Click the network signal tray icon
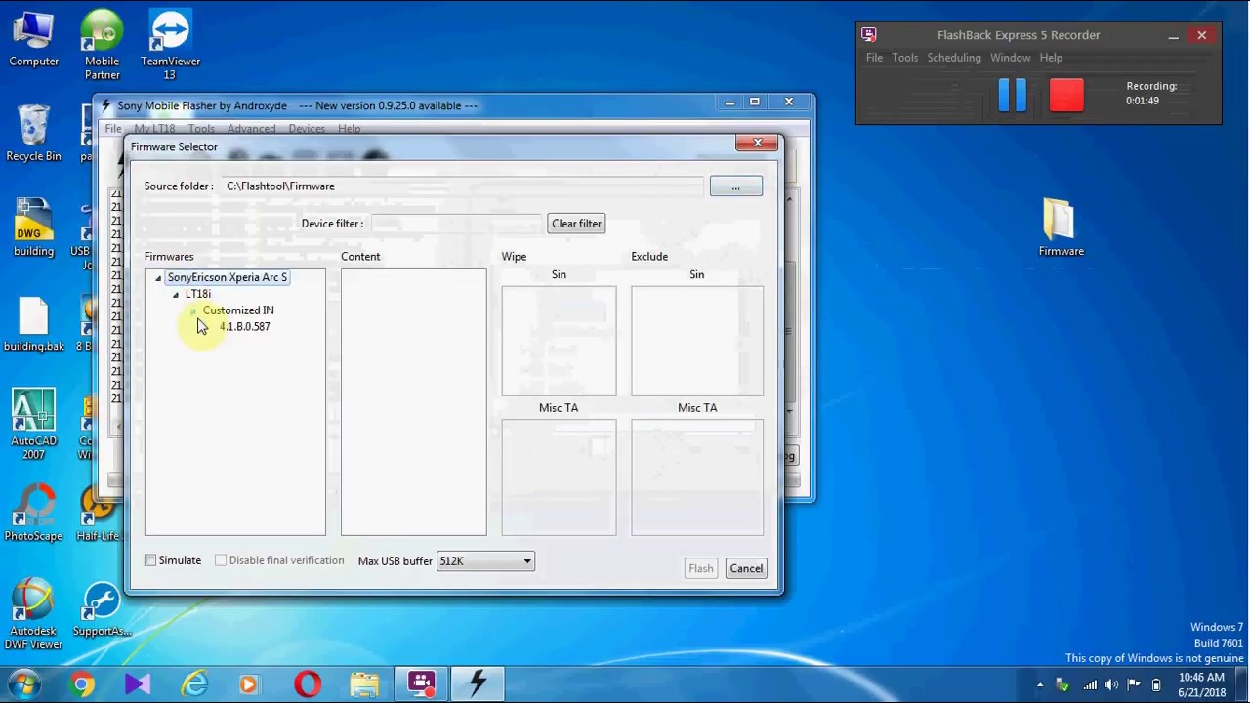Viewport: 1250px width, 703px height. pos(1090,684)
